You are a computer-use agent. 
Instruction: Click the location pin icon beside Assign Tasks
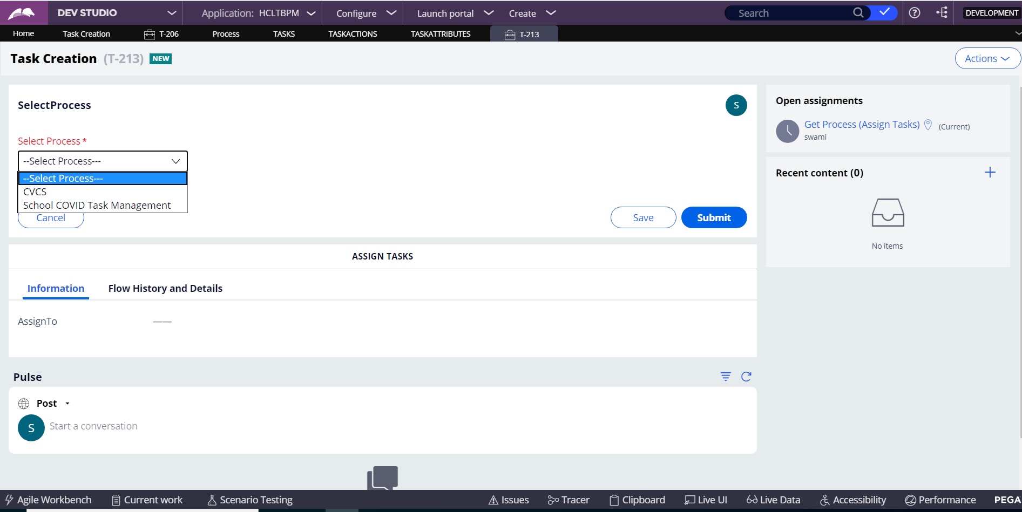928,125
